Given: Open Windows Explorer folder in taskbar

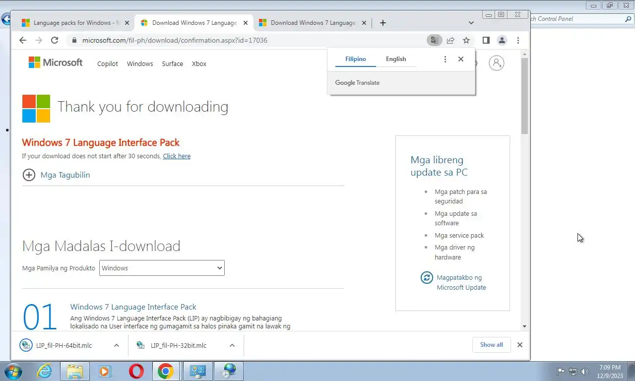Looking at the screenshot, I should [x=74, y=371].
